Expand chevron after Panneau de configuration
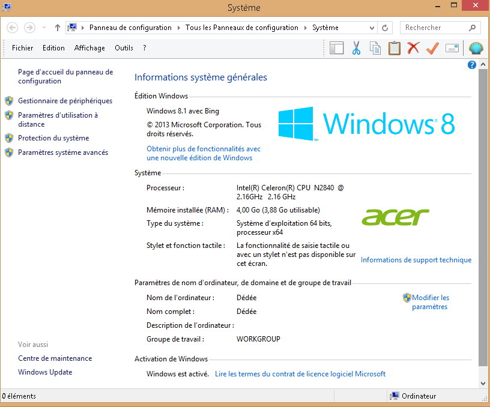This screenshot has height=407, width=490. point(179,28)
